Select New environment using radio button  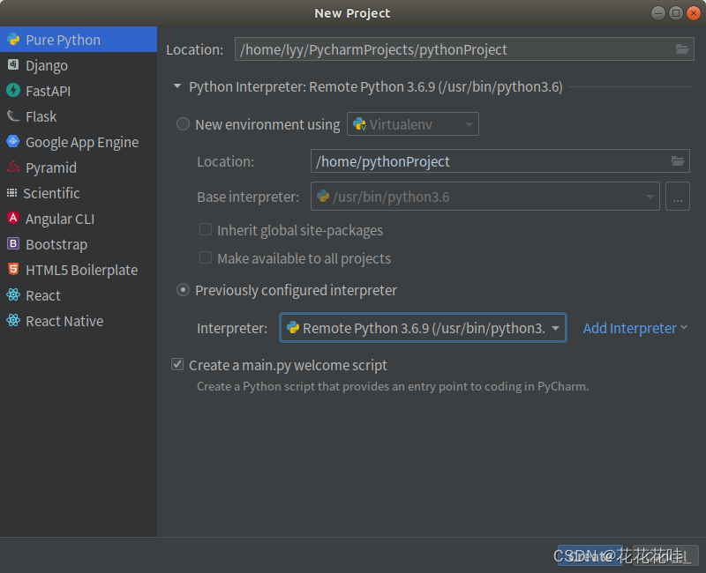[x=183, y=124]
